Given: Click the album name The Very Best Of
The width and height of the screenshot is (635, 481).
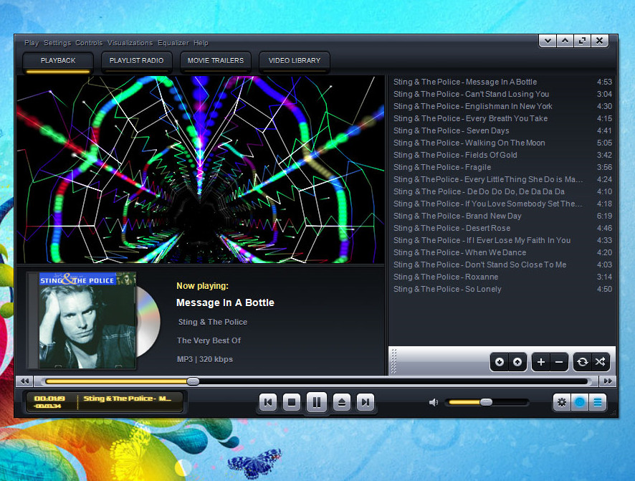Looking at the screenshot, I should [209, 340].
